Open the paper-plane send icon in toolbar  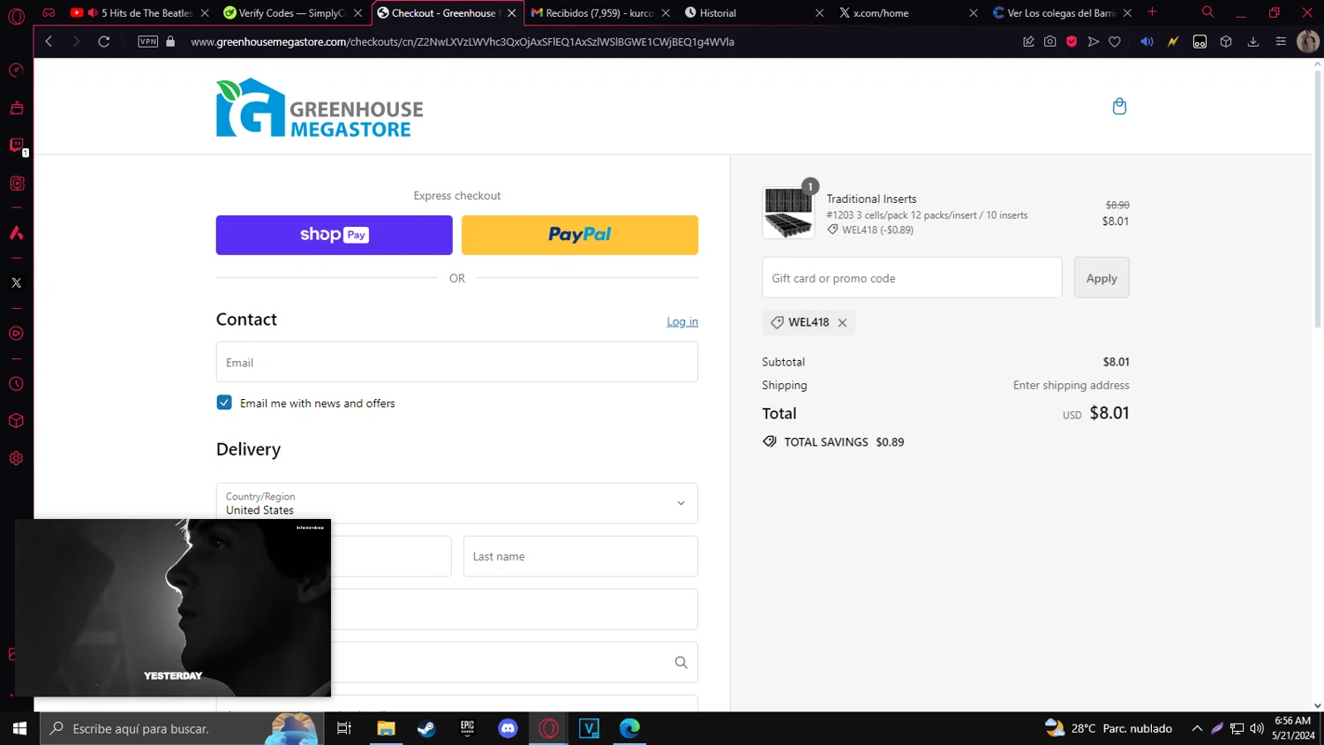[1094, 41]
